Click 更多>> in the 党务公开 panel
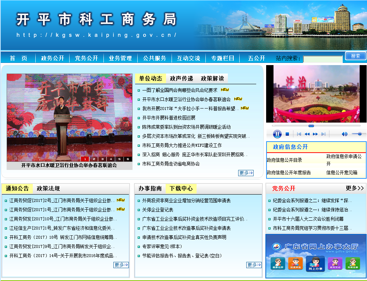 coord(354,188)
